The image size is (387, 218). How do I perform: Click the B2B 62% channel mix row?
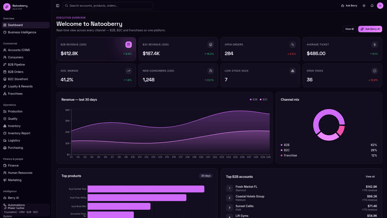329,145
